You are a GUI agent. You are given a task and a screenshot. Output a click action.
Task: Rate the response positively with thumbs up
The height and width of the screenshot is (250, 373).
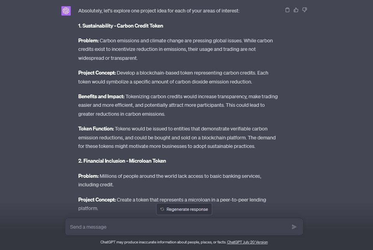[296, 10]
